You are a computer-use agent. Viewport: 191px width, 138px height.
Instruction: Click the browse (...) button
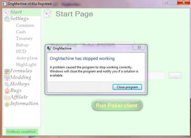[175, 75]
